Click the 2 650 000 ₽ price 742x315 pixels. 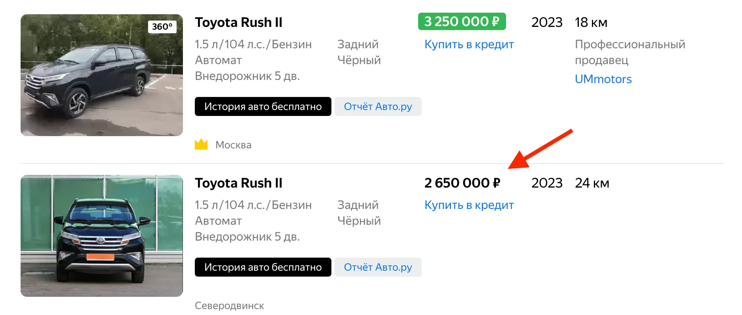[462, 183]
